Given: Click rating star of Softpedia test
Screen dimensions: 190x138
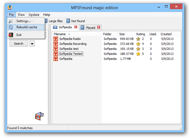Looking at the screenshot, I should click(138, 49).
